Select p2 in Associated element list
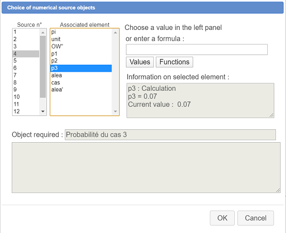Screen dimensions: 286x233 click(x=81, y=61)
